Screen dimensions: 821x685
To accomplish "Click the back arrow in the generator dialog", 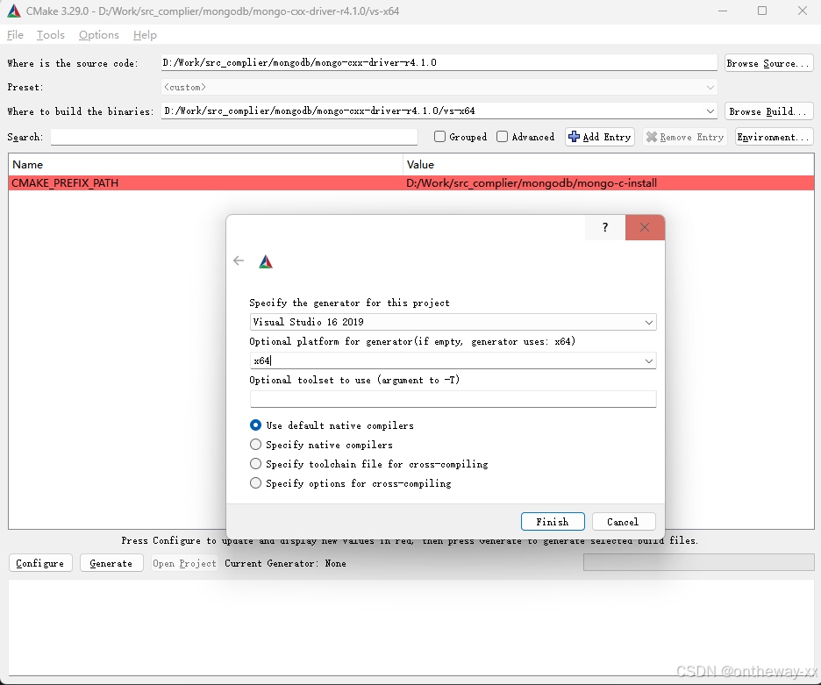I will tap(239, 260).
